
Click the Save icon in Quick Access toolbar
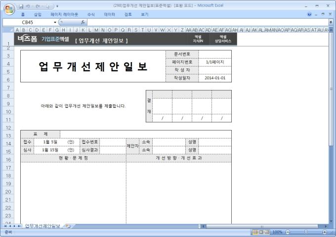[x=21, y=6]
